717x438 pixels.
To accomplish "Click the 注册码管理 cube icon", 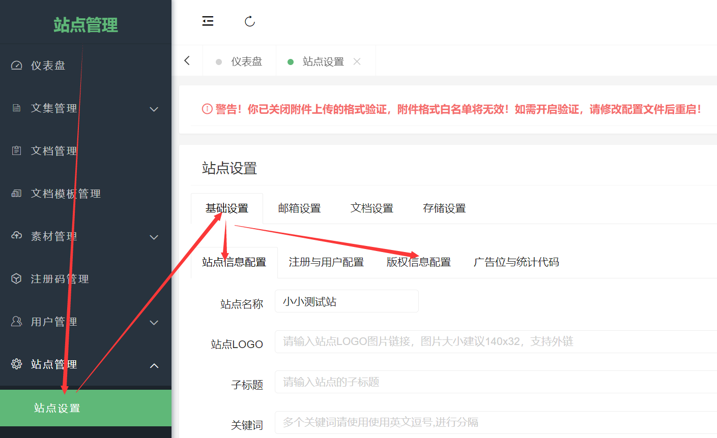I will (x=17, y=278).
